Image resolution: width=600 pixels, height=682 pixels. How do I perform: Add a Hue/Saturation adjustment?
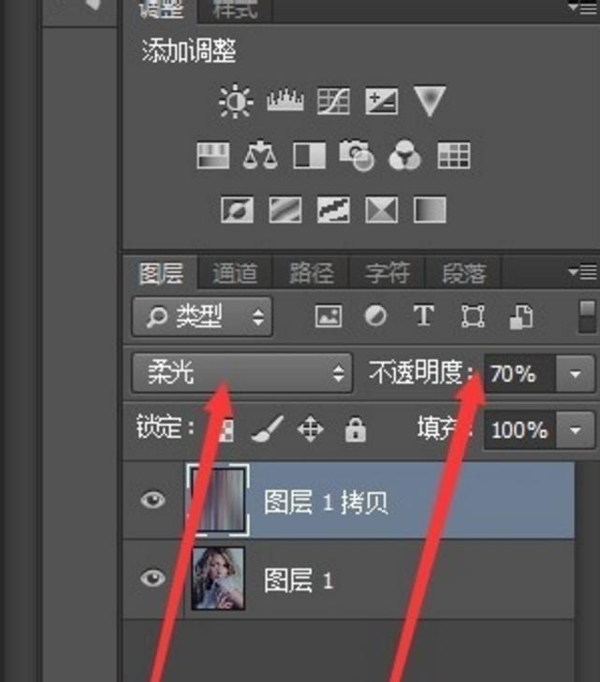coord(212,155)
